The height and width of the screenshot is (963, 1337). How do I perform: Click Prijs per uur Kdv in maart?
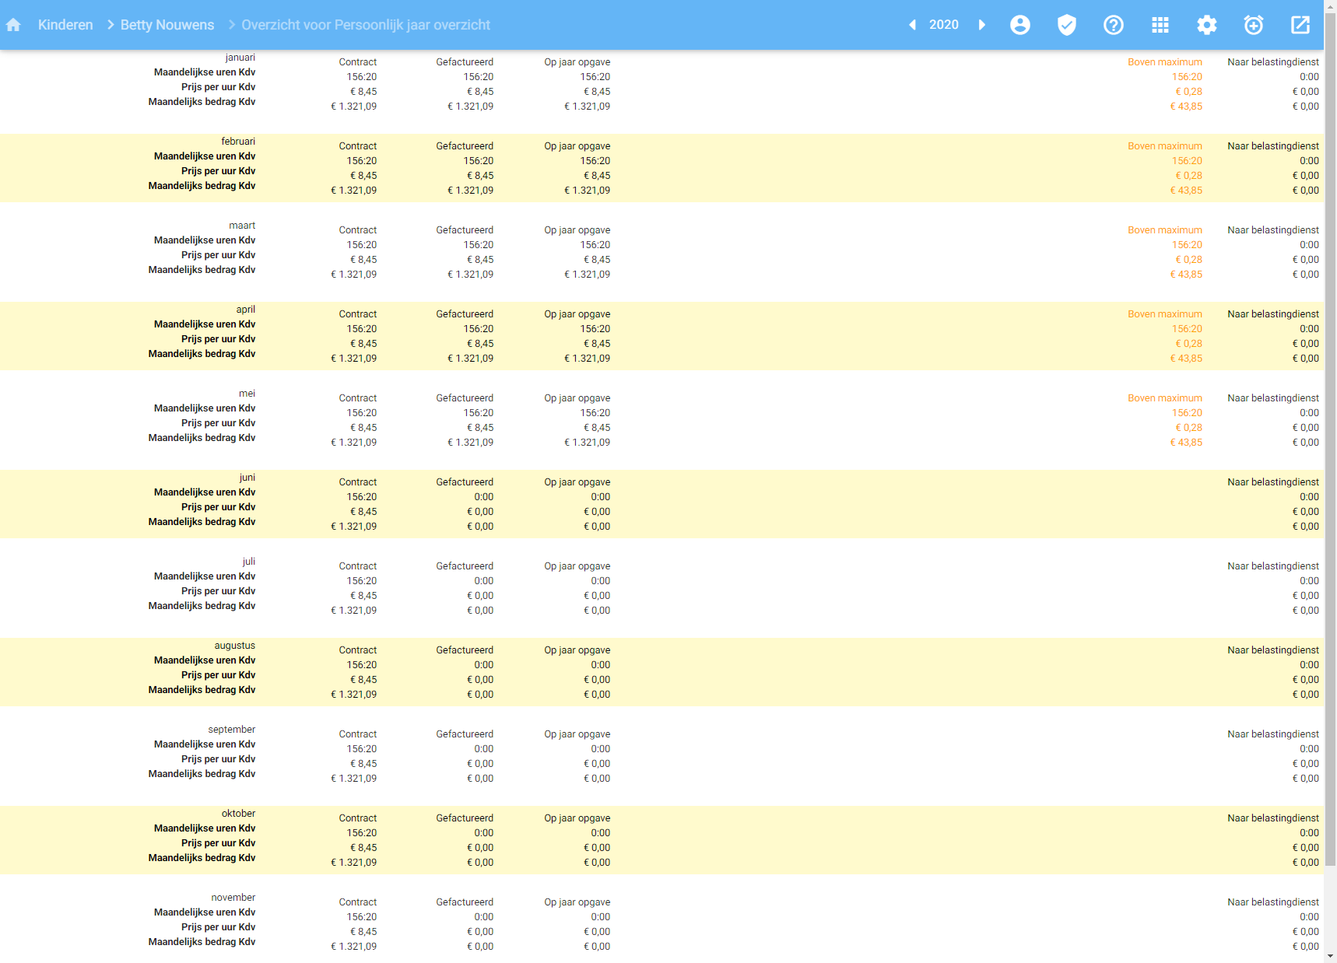219,255
